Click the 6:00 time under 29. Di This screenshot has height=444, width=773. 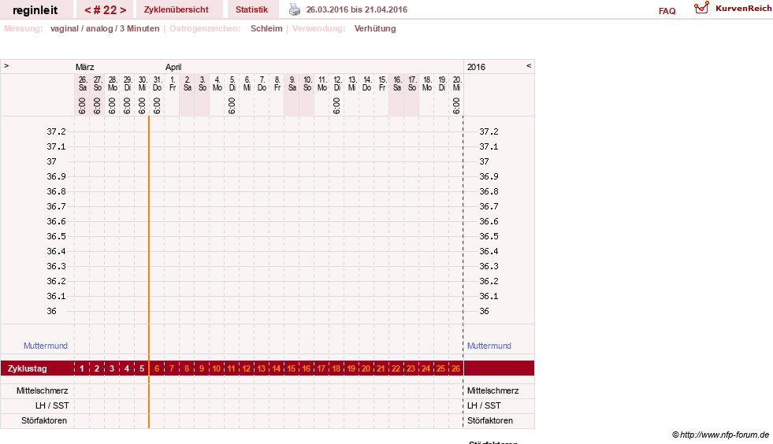[127, 105]
